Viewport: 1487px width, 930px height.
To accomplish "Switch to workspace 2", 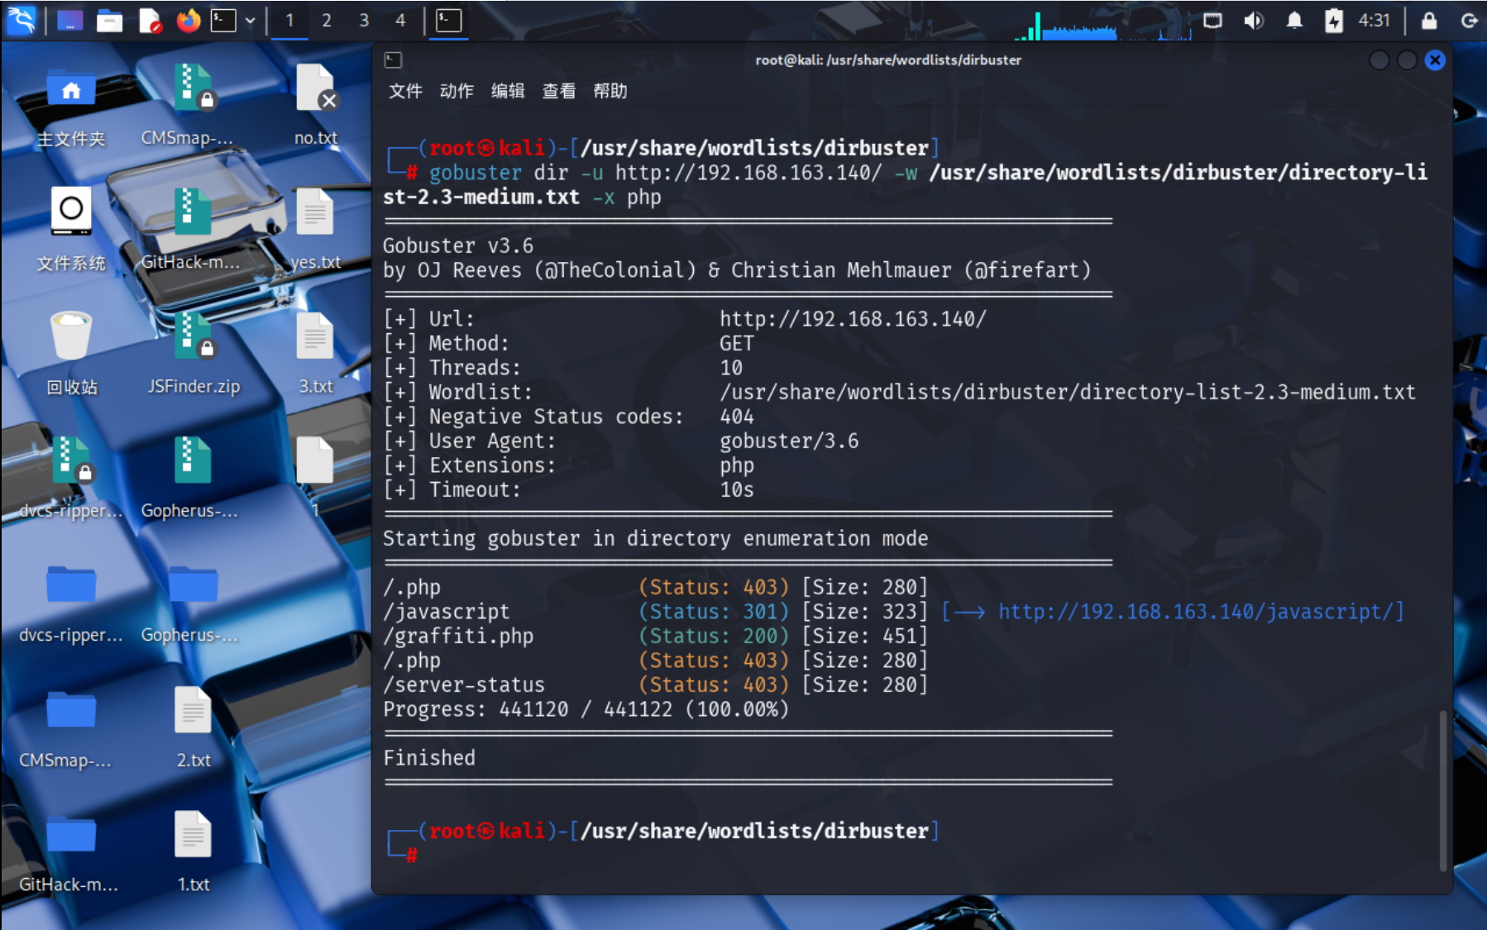I will [x=327, y=21].
